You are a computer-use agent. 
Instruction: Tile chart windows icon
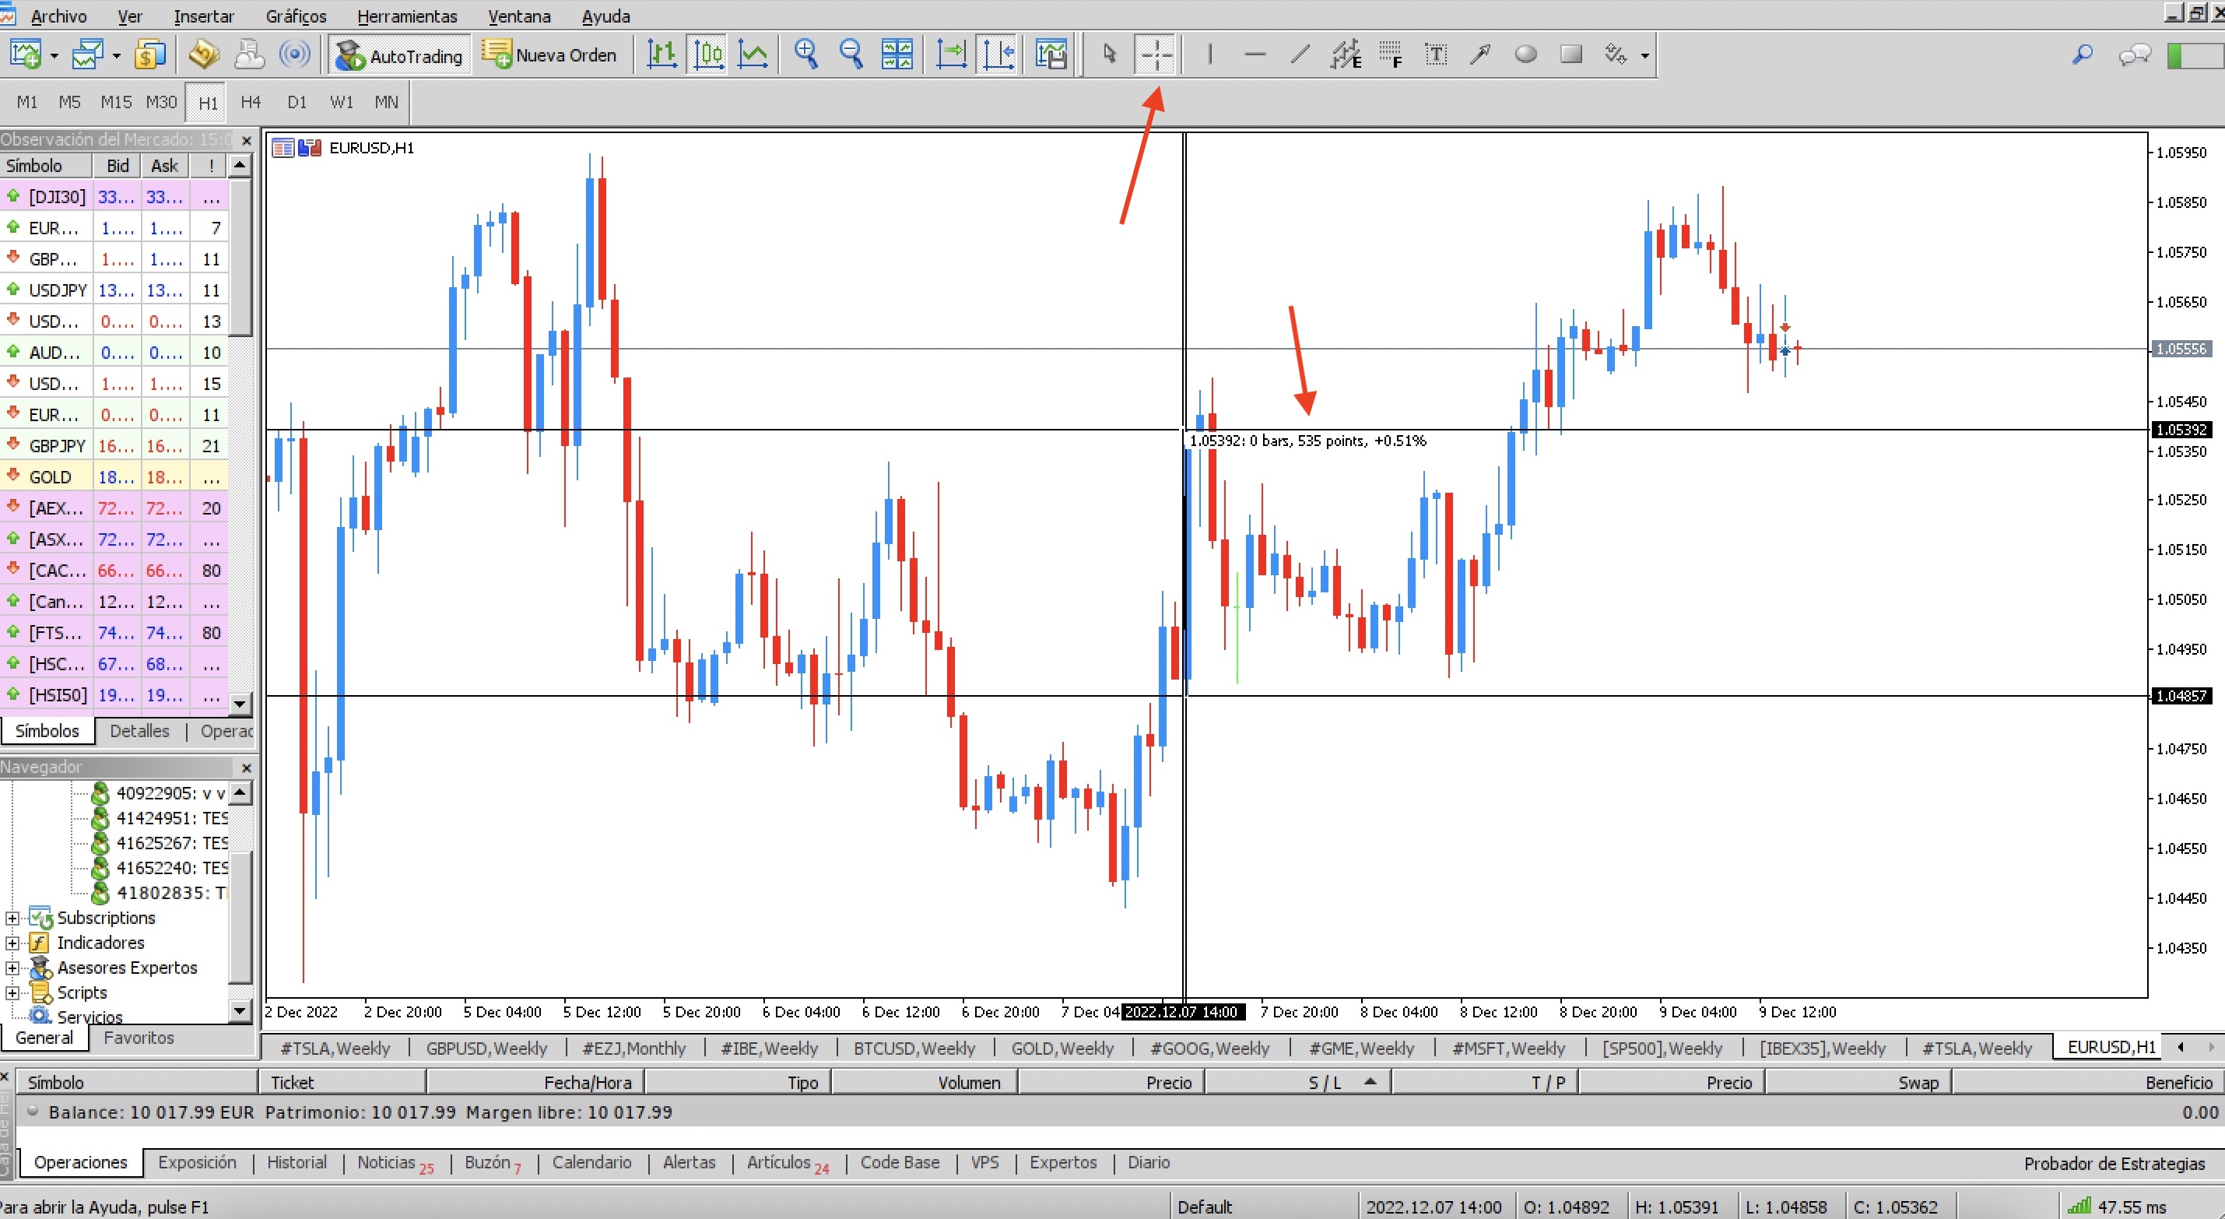point(897,55)
